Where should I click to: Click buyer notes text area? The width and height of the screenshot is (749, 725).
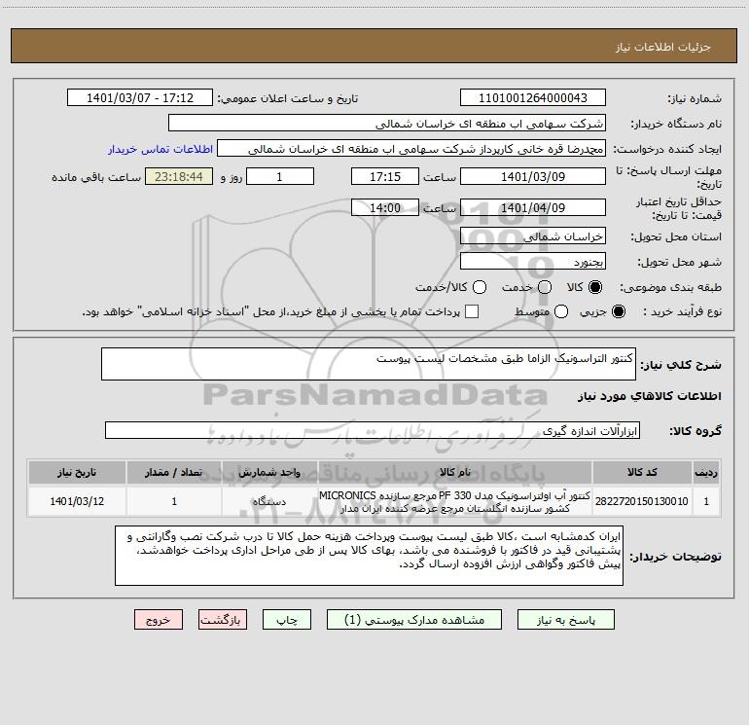click(369, 556)
